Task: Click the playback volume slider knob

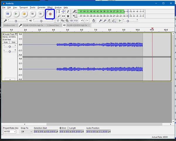Action: [41, 21]
